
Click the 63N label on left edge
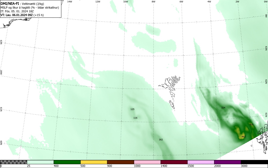point(1,42)
